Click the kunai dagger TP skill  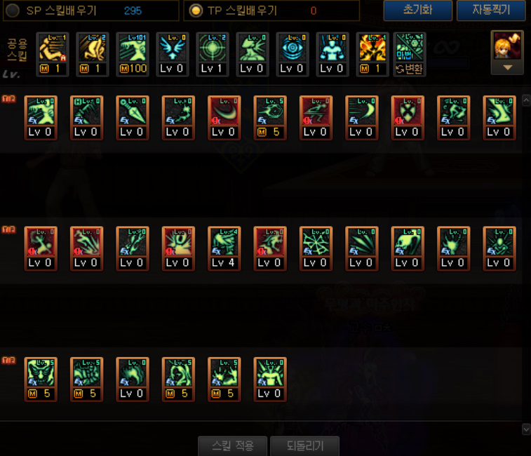133,118
